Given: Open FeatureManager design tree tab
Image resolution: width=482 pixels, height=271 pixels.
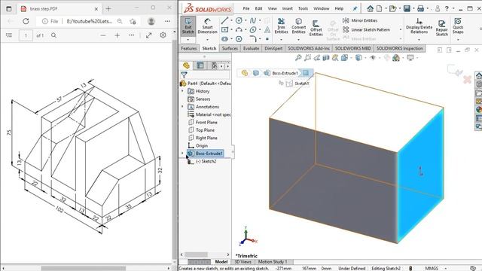Looking at the screenshot, I should [186, 65].
